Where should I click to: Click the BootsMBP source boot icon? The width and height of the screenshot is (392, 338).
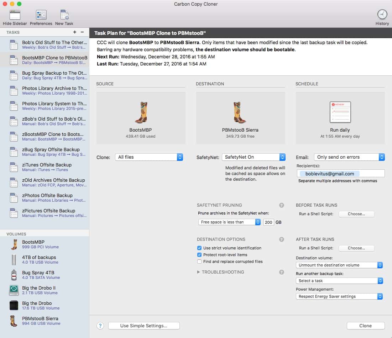141,112
